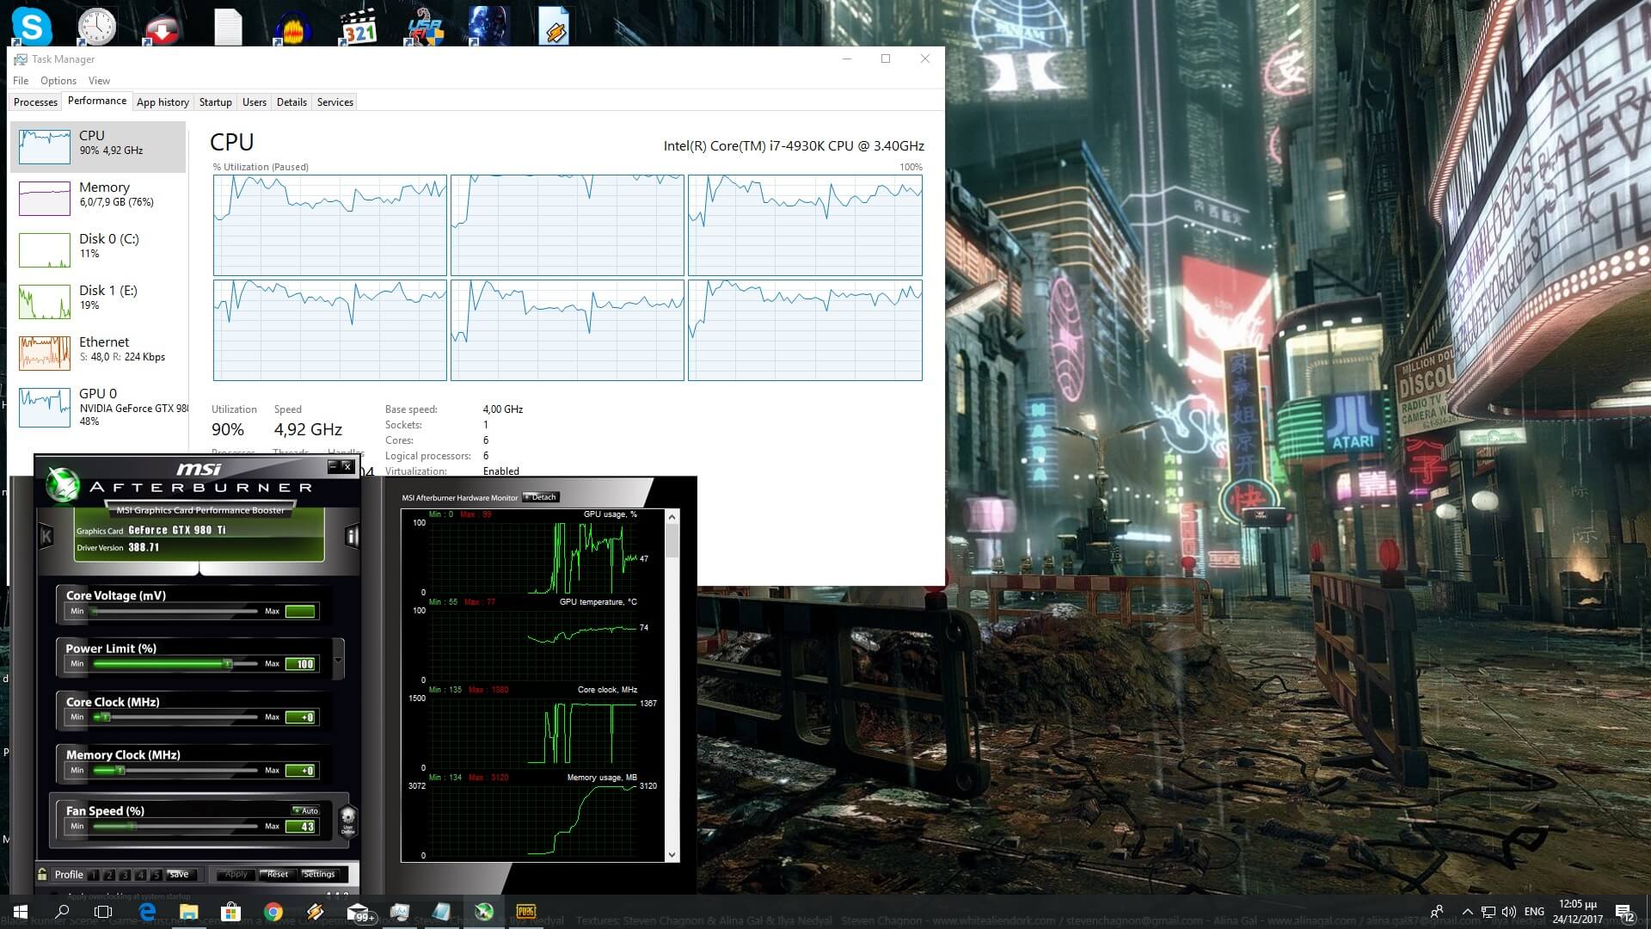
Task: Click the Afterburner Settings button
Action: coord(319,874)
